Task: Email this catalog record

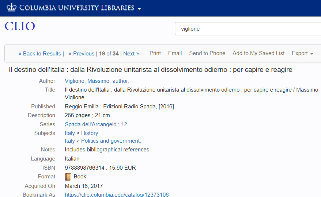Action: pyautogui.click(x=175, y=53)
